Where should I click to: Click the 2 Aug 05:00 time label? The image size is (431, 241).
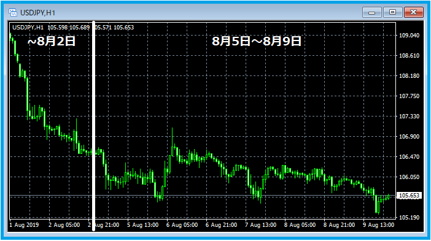pos(64,225)
